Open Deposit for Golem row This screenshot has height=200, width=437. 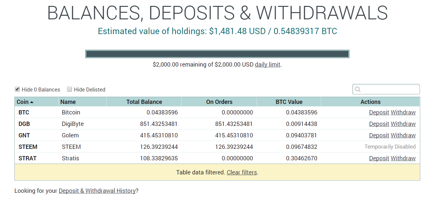379,135
